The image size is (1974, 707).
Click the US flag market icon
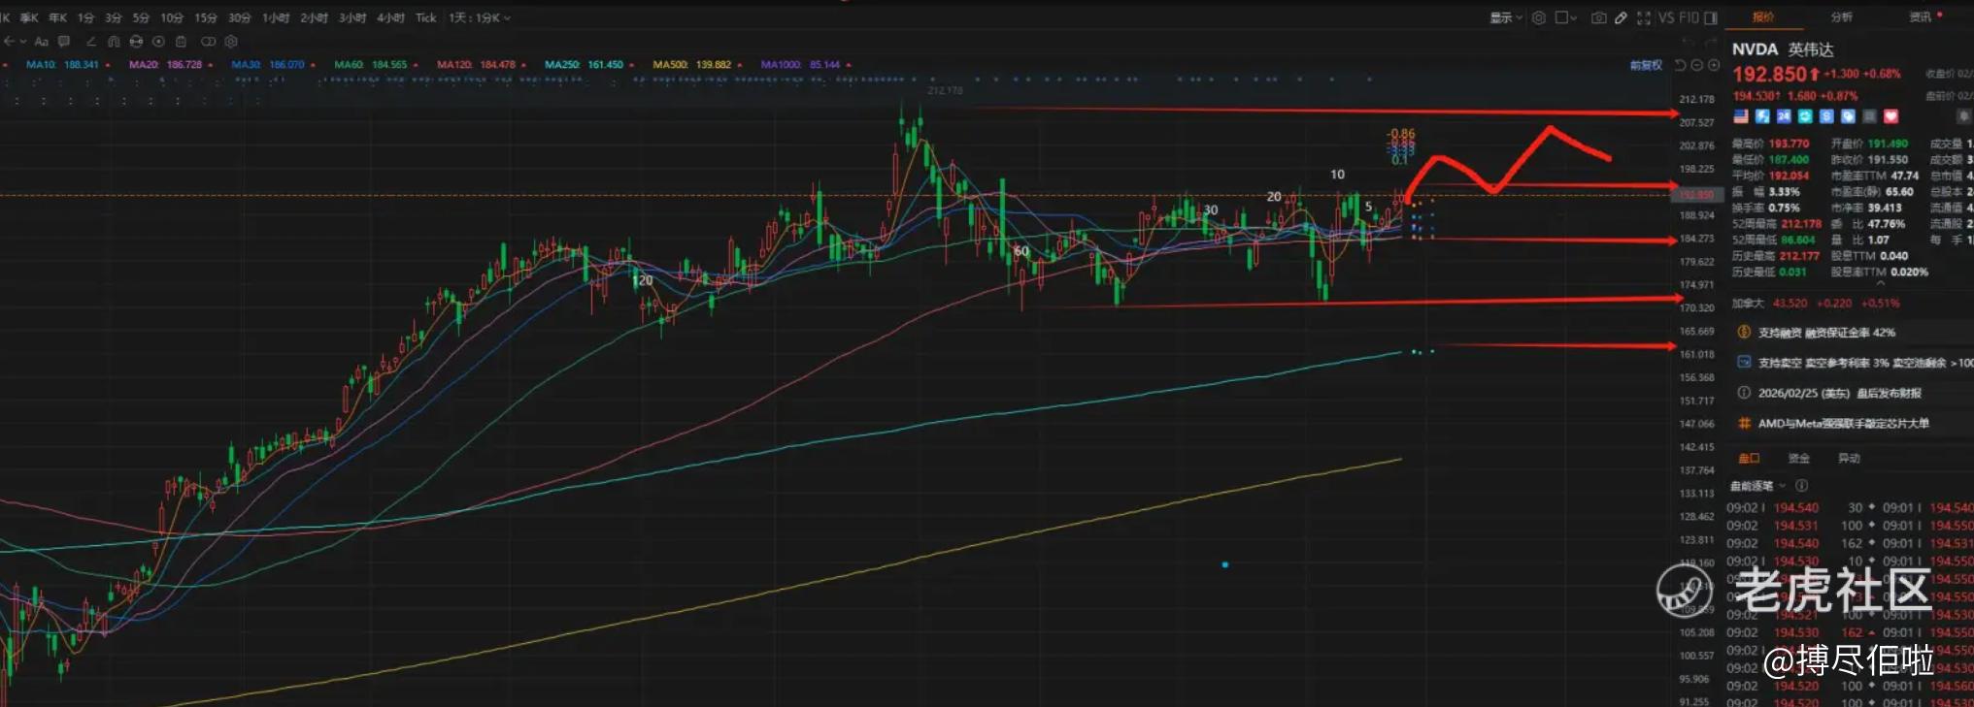(x=1741, y=116)
